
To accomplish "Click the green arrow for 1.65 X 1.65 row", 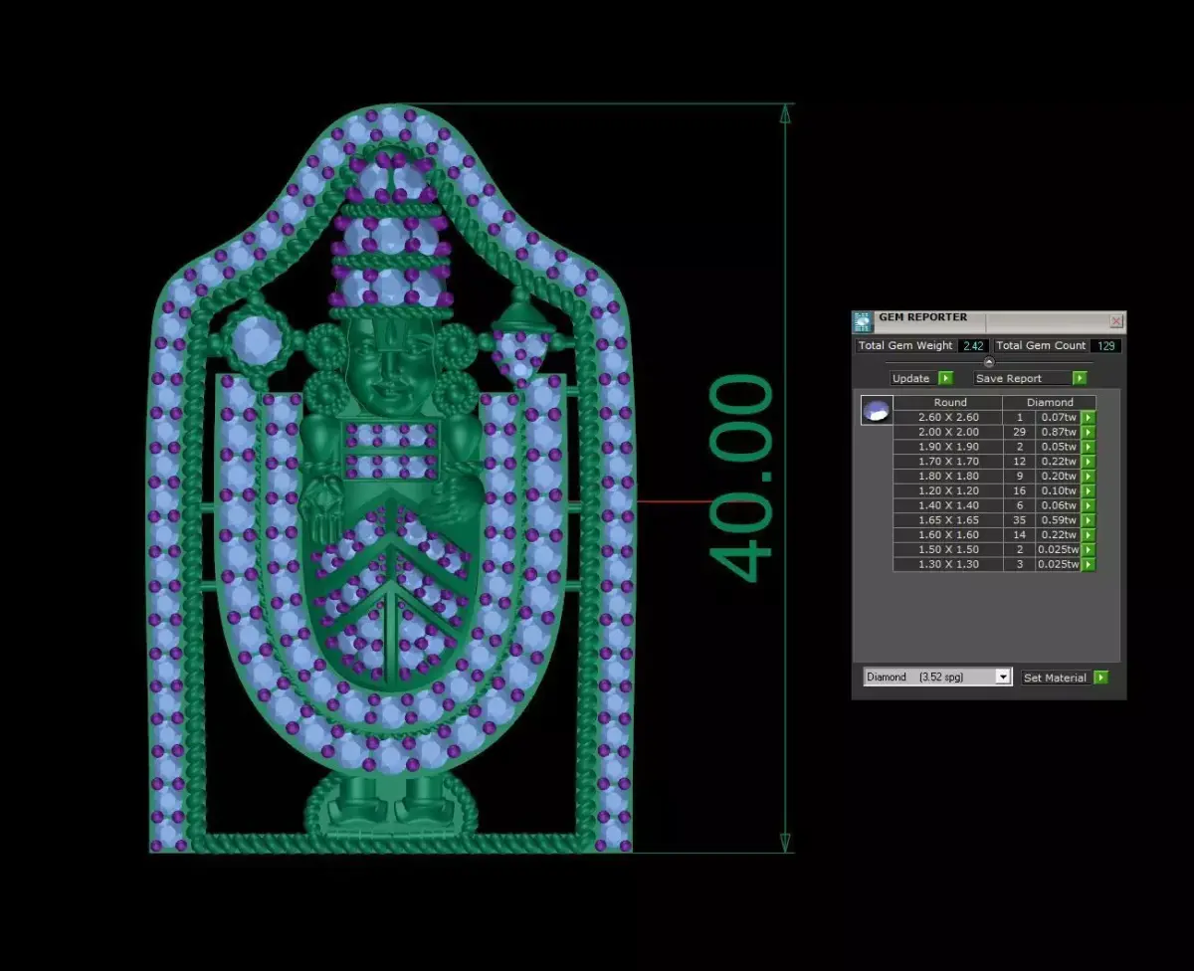I will (1089, 520).
